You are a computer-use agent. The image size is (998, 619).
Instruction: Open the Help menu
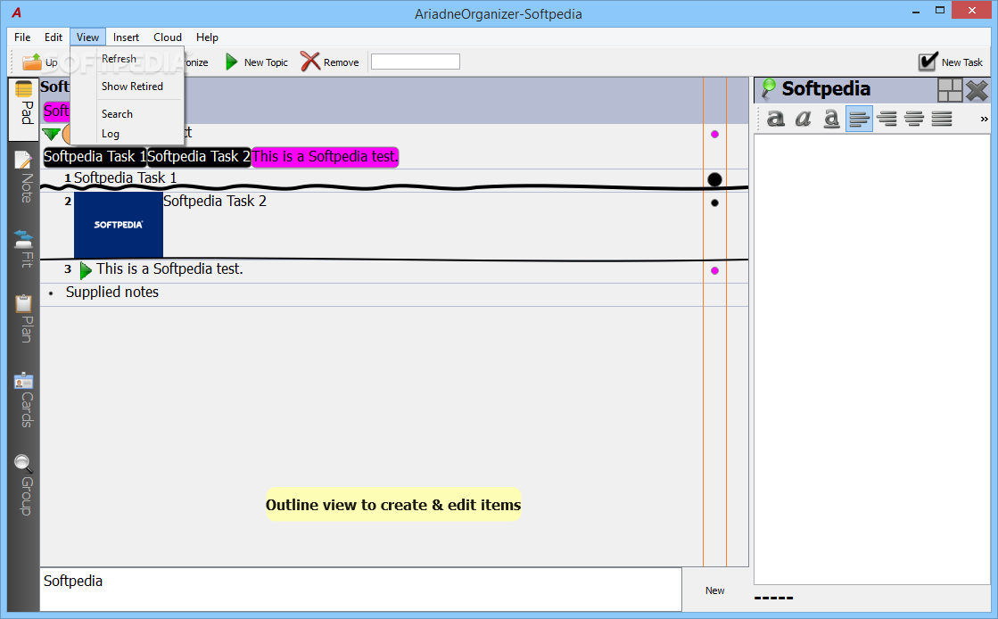[x=207, y=37]
